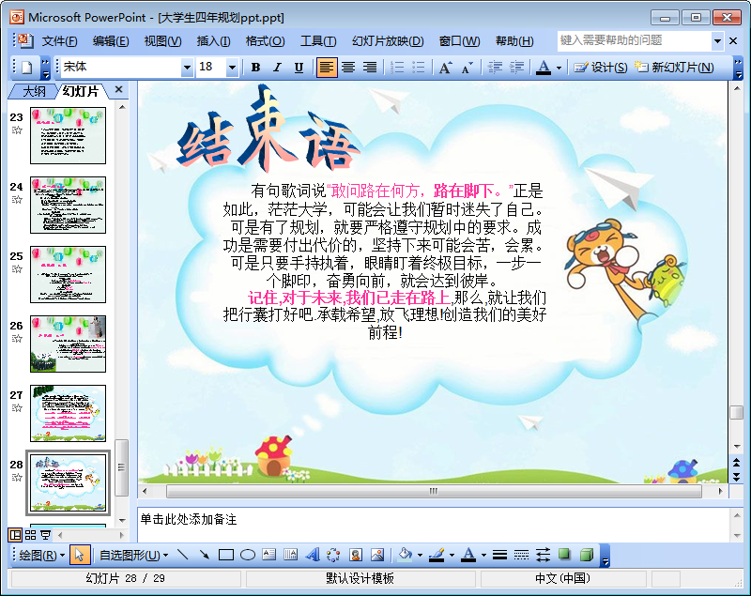Open the 格式(O) menu
The height and width of the screenshot is (596, 751).
point(265,41)
